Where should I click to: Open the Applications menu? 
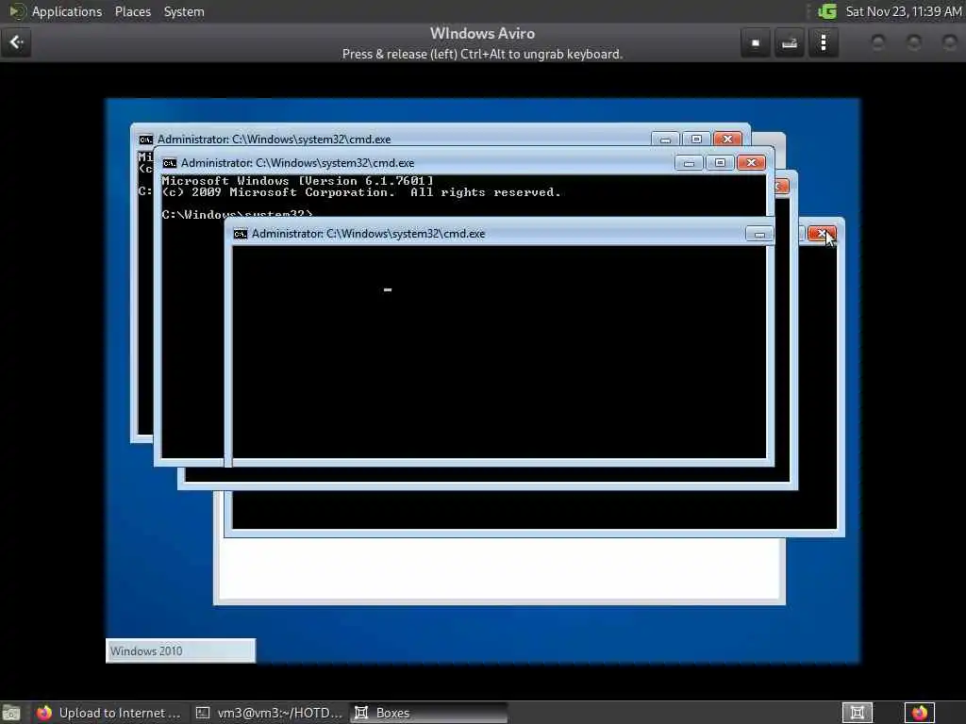(x=67, y=11)
